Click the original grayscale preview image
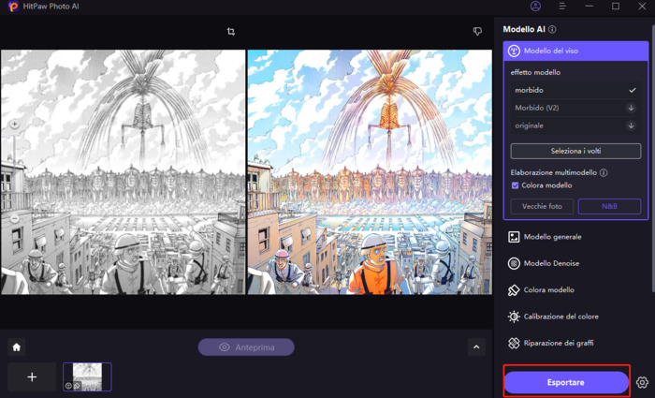 (x=123, y=172)
